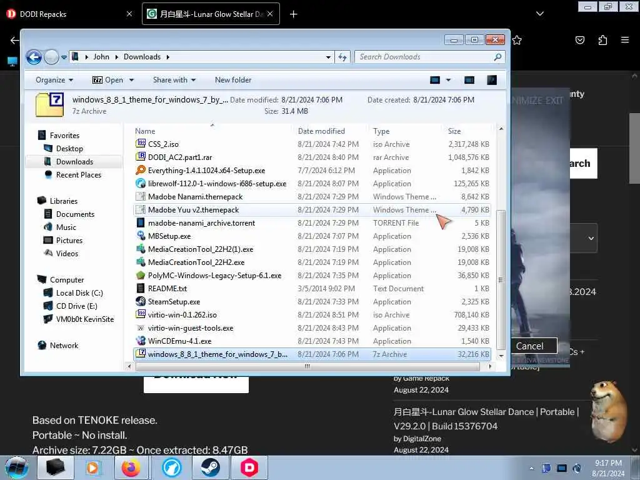Screen dimensions: 640x480
Task: Open VM0b0t KevinSite location
Action: (85, 319)
